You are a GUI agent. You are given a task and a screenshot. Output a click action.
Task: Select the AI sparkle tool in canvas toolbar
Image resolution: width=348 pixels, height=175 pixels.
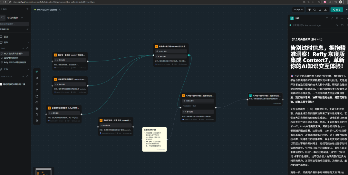pos(37,72)
